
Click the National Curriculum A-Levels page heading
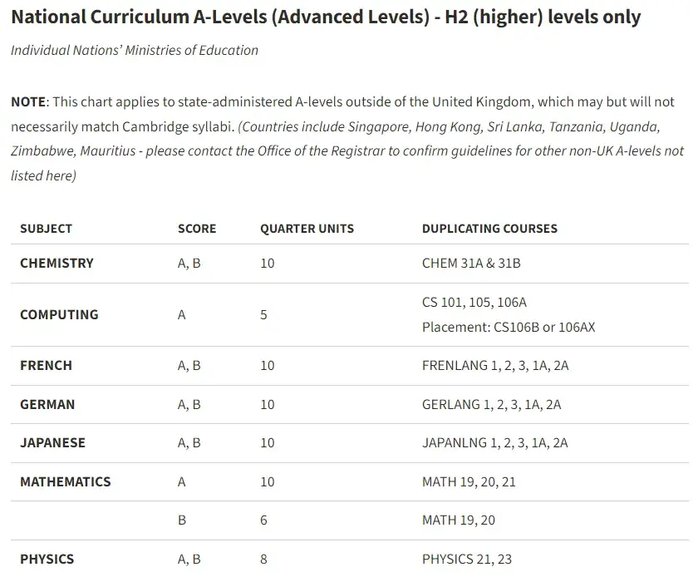click(326, 17)
